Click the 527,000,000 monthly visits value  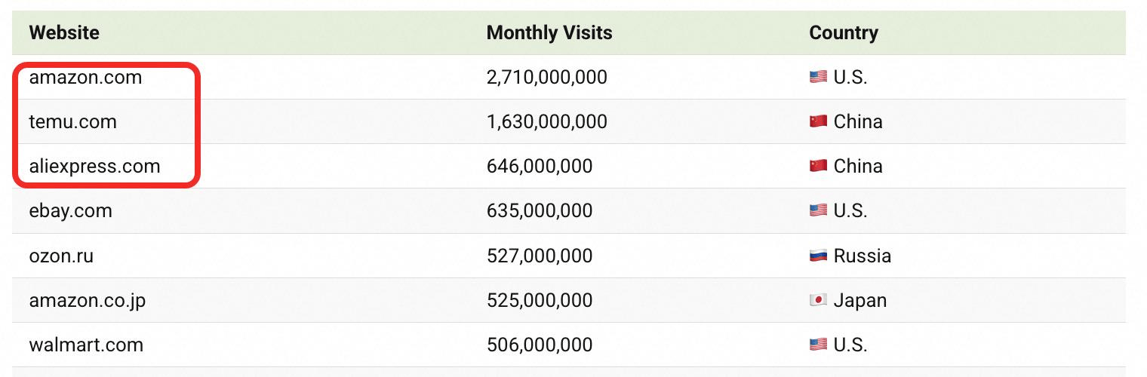540,256
